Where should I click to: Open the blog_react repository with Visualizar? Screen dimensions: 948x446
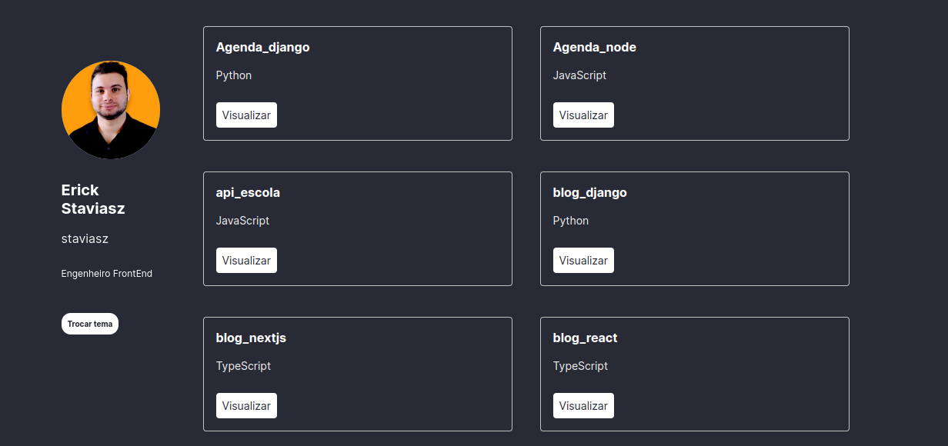(583, 405)
